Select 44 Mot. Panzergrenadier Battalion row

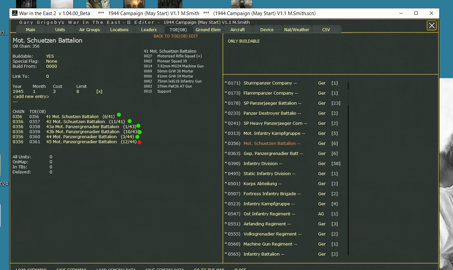[x=73, y=137]
